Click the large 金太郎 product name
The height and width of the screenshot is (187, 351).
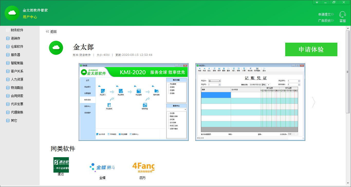(84, 47)
